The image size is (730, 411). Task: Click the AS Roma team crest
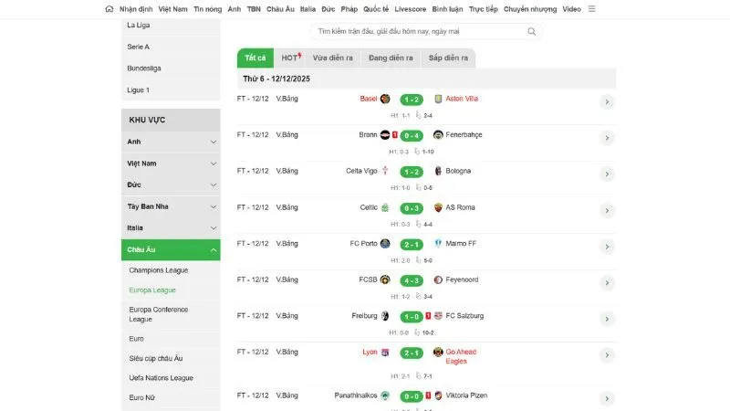point(438,207)
